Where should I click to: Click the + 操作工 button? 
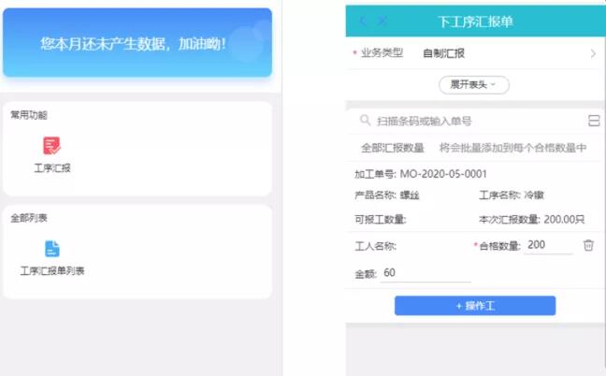(x=475, y=306)
